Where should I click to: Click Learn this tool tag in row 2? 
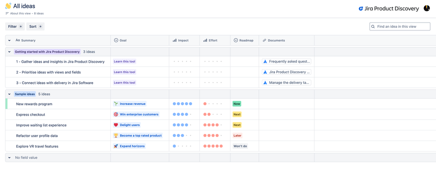tap(124, 72)
